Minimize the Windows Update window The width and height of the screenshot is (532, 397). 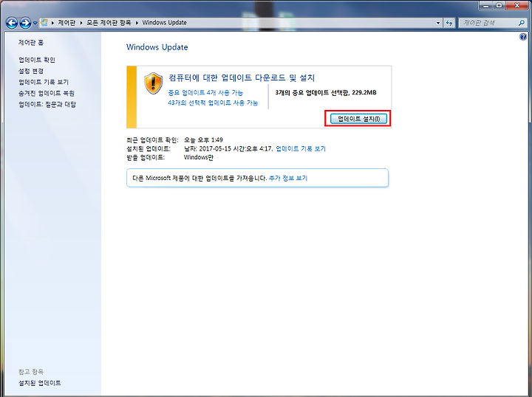pyautogui.click(x=486, y=5)
